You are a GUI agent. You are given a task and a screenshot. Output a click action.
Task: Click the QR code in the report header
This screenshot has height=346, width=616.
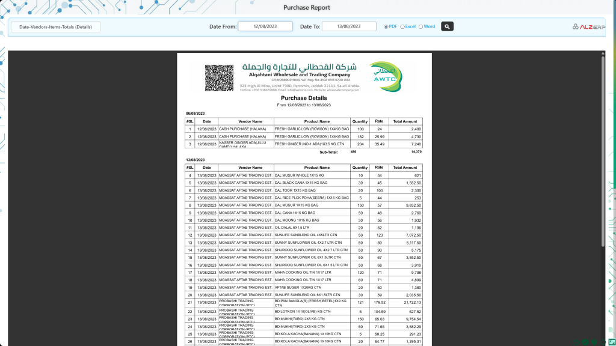[x=219, y=77]
